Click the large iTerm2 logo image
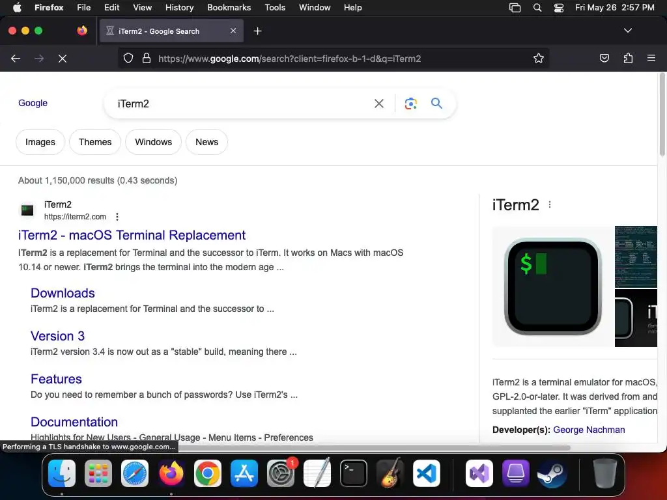 [552, 286]
